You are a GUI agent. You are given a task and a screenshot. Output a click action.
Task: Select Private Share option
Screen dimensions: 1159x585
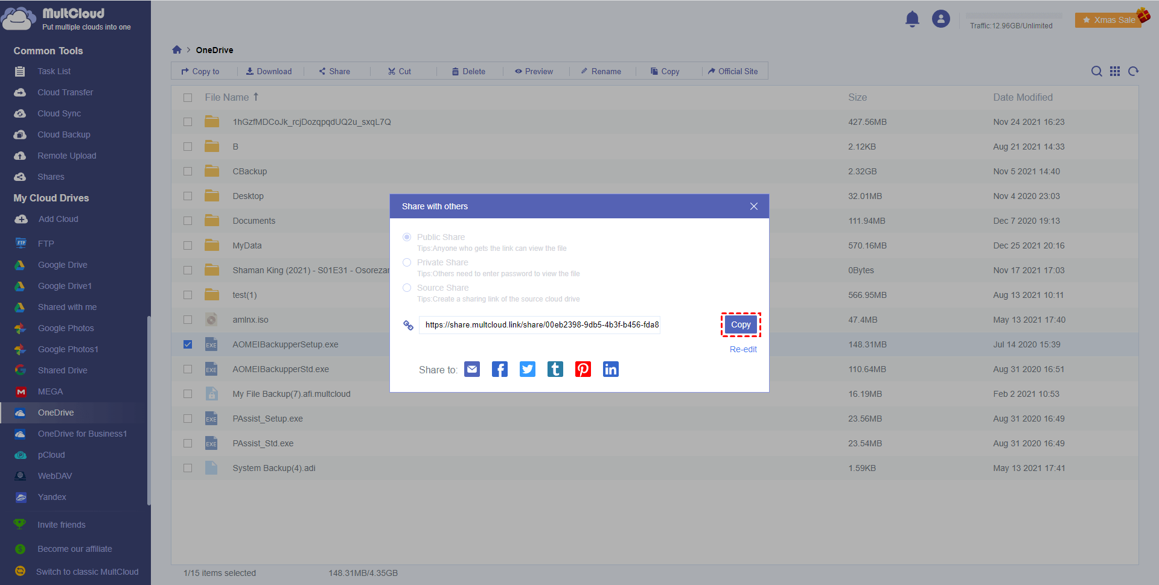pyautogui.click(x=407, y=262)
